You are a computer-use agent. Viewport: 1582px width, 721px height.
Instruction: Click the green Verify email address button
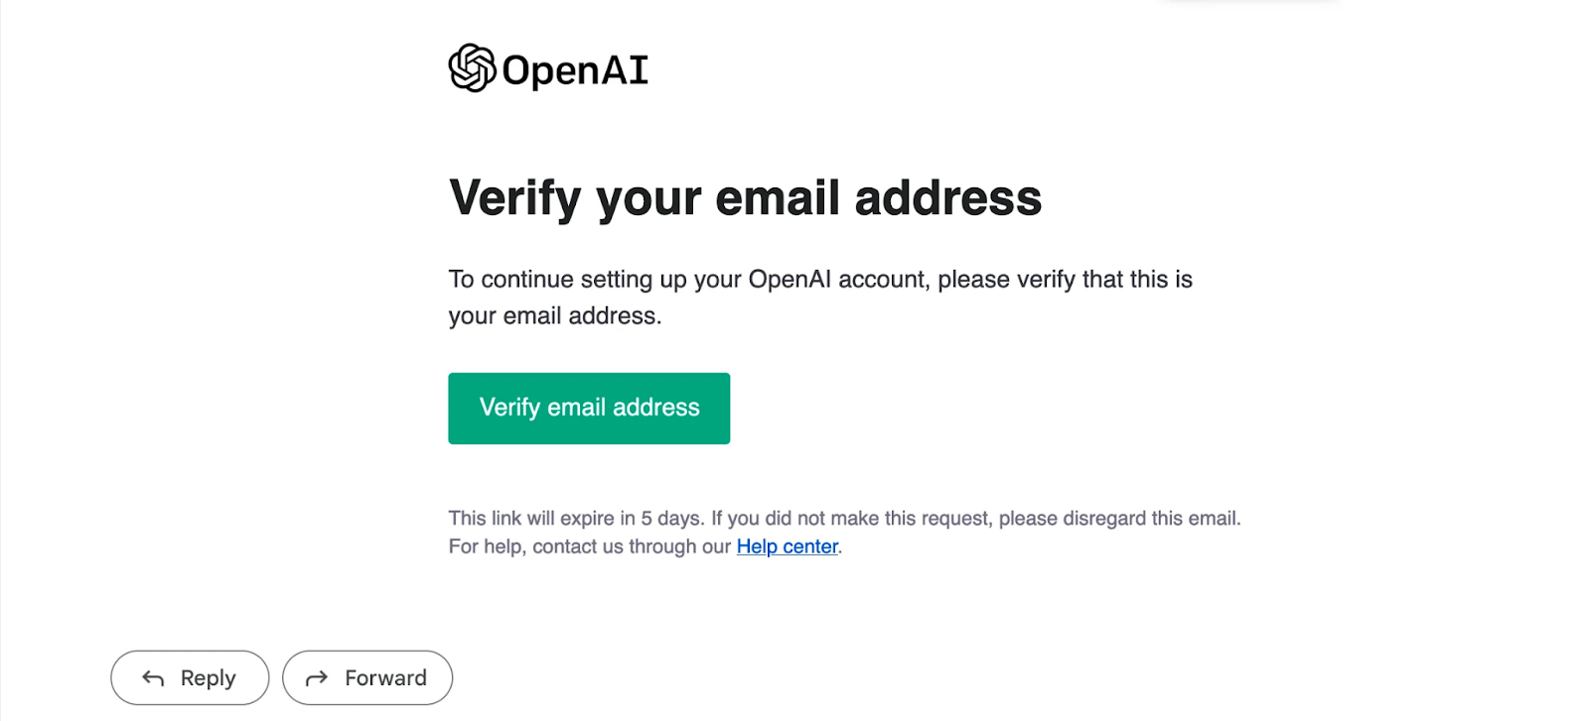pyautogui.click(x=588, y=408)
